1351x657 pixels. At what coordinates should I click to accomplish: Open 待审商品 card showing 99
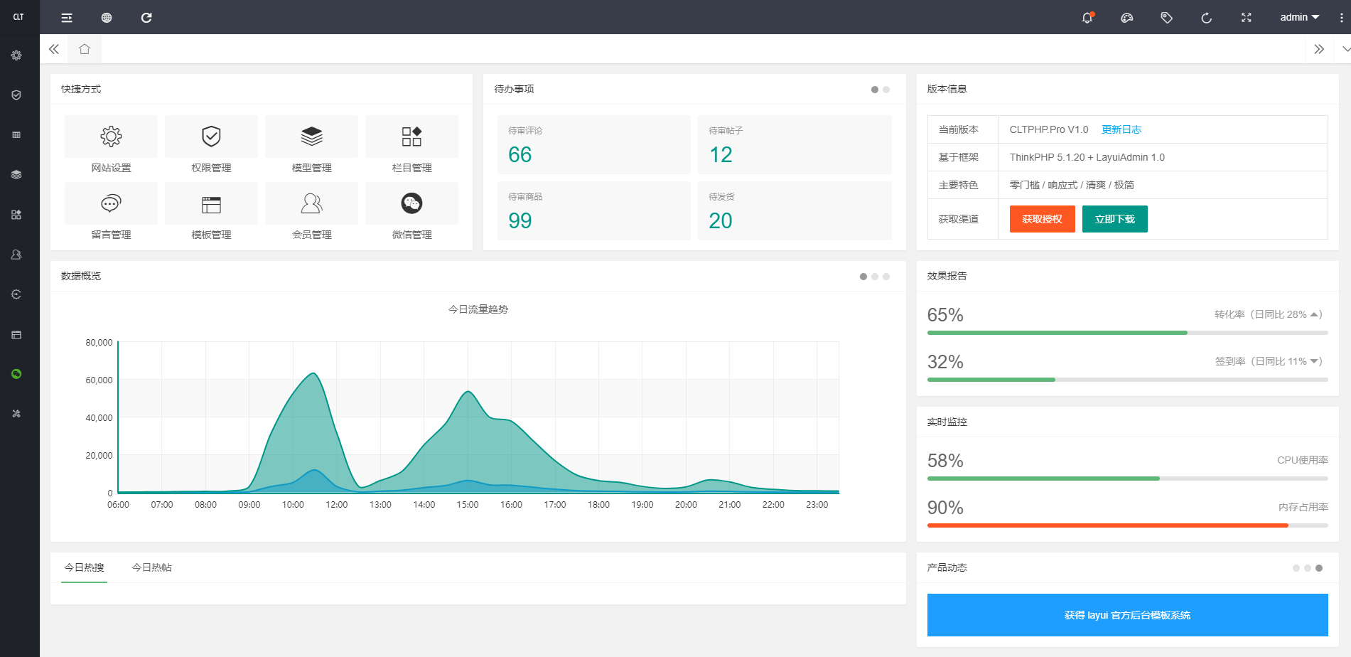593,210
